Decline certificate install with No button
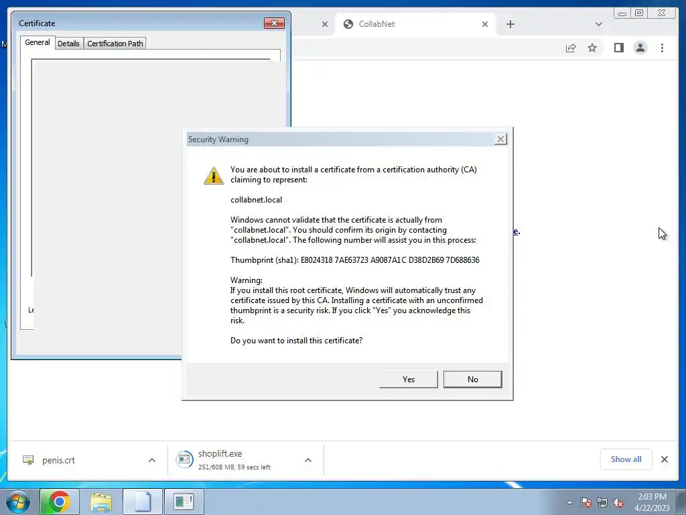 click(x=472, y=380)
